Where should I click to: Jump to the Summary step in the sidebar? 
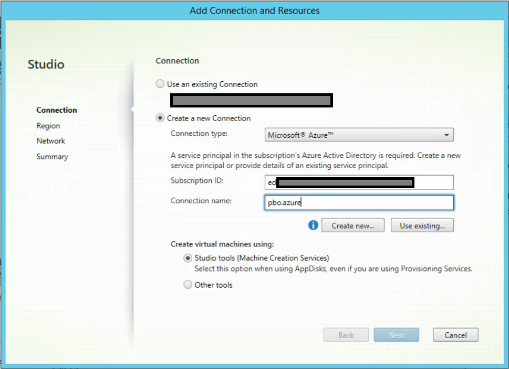point(52,157)
